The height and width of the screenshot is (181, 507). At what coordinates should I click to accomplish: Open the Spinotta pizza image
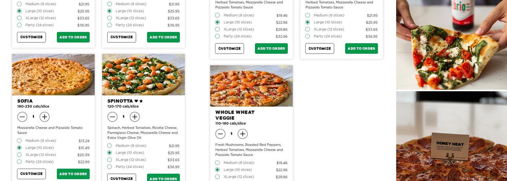point(143,75)
